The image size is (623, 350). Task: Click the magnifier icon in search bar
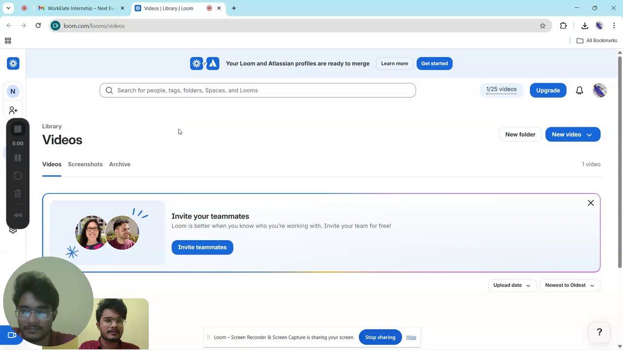[109, 90]
